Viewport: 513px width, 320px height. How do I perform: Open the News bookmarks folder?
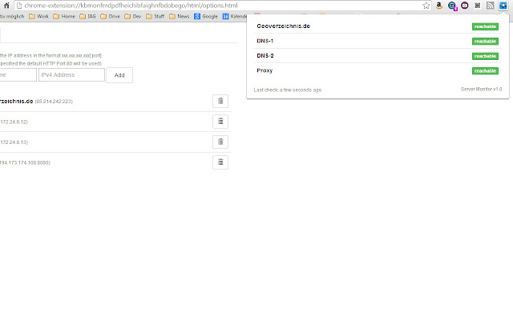pyautogui.click(x=180, y=16)
